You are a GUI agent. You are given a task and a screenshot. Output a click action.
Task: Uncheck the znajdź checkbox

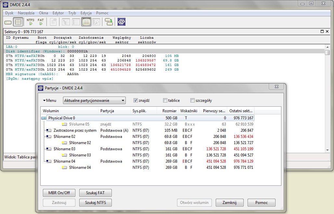point(136,100)
